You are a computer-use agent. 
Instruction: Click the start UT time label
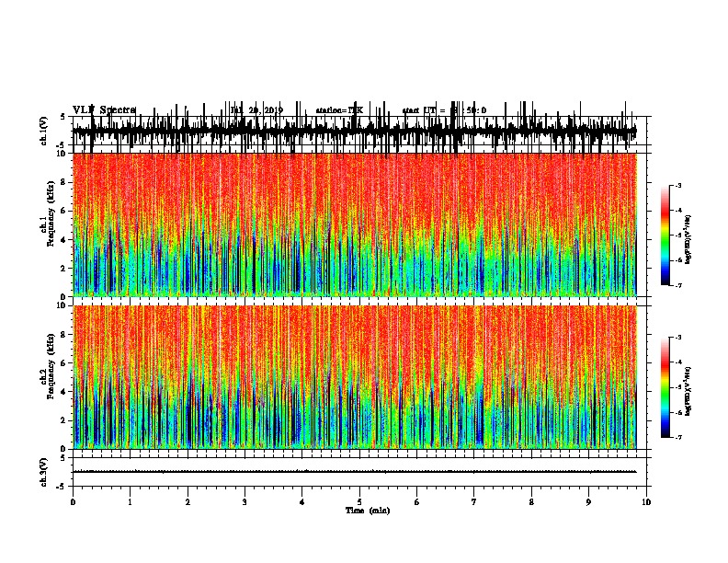(x=444, y=110)
